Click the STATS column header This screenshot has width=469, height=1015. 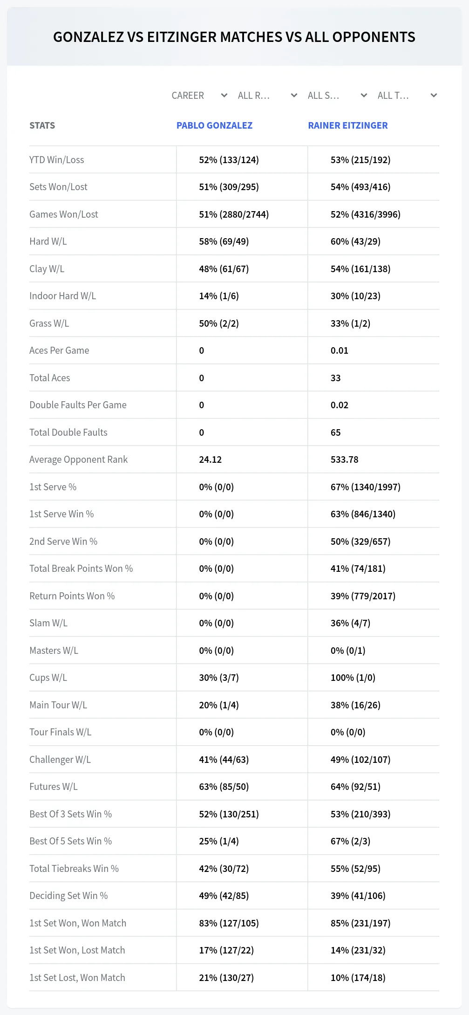point(42,125)
